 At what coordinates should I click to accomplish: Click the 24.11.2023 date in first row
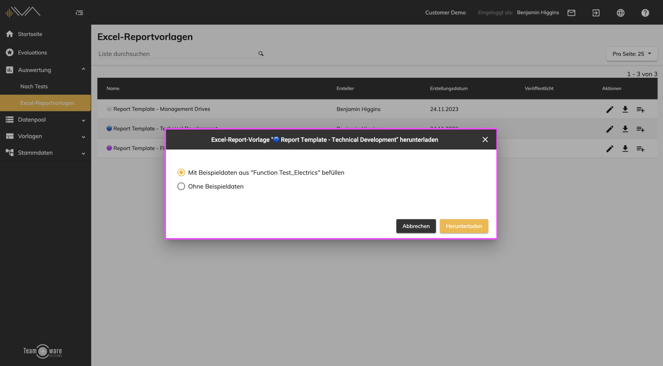(x=444, y=109)
